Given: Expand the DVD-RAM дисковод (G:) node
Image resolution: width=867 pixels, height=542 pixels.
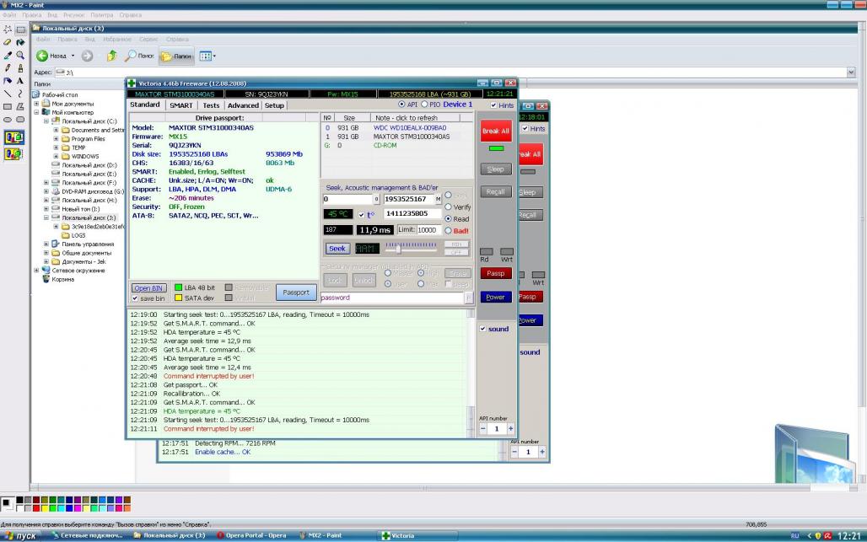Looking at the screenshot, I should point(46,191).
